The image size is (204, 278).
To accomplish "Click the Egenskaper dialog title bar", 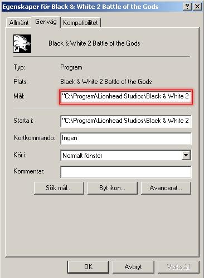I will point(92,7).
